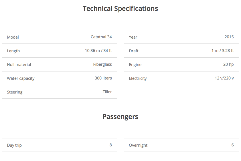The image size is (241, 161).
Task: Select the Length row label
Action: pyautogui.click(x=13, y=51)
